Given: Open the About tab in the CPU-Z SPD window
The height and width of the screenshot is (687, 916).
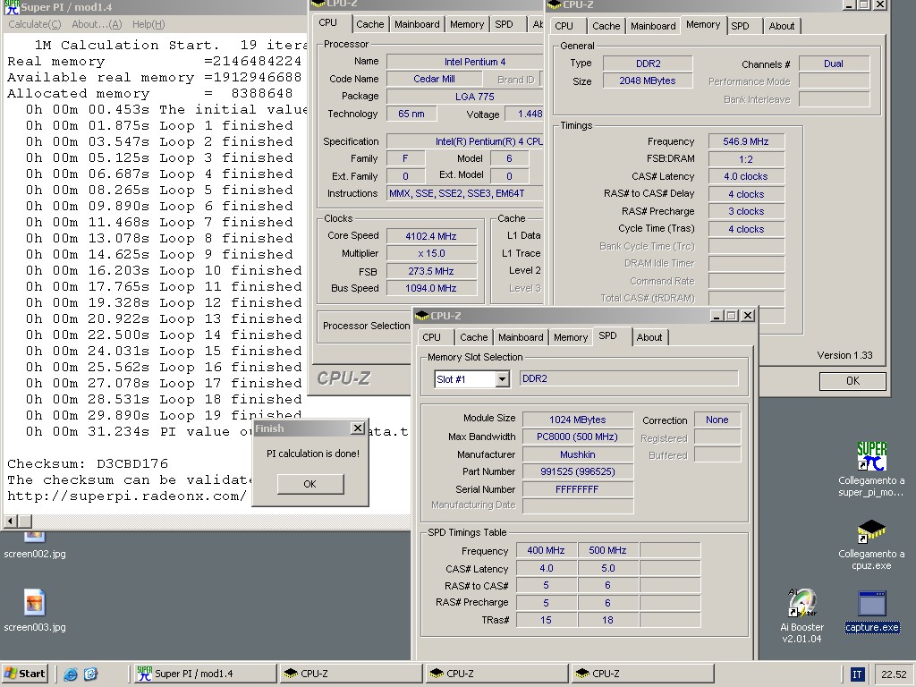Looking at the screenshot, I should pos(649,337).
